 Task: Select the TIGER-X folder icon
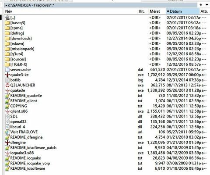click(7, 64)
